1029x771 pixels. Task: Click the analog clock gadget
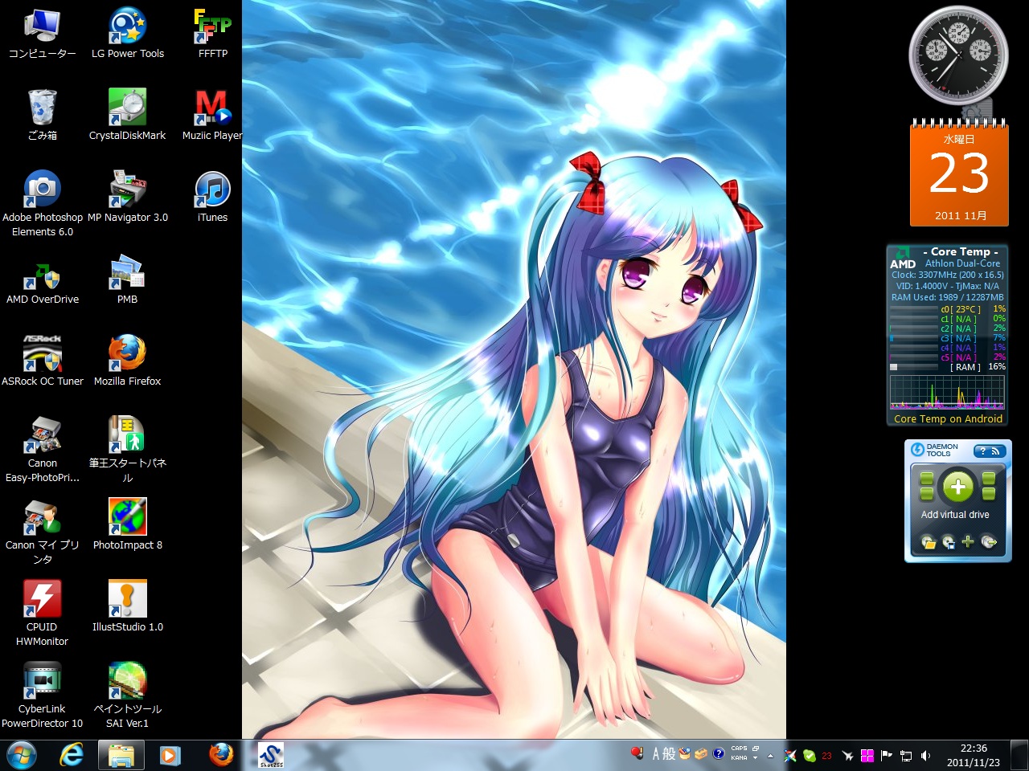point(957,55)
